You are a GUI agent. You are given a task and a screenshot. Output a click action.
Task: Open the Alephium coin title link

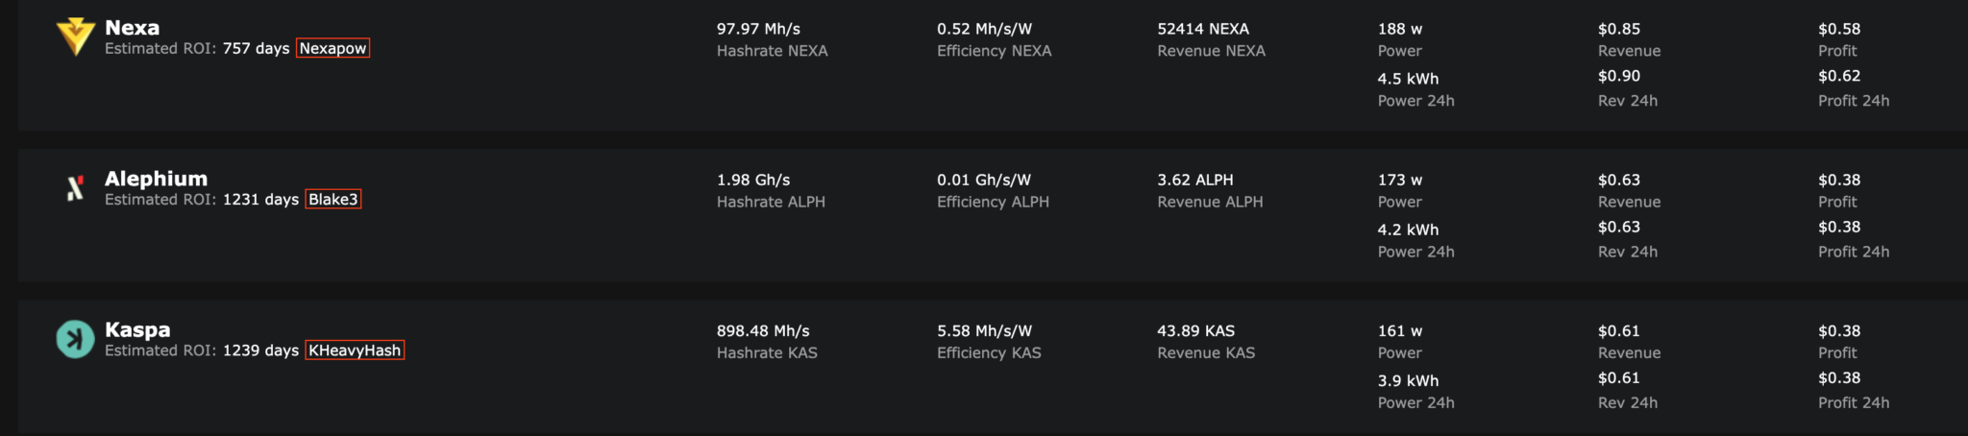[x=156, y=179]
